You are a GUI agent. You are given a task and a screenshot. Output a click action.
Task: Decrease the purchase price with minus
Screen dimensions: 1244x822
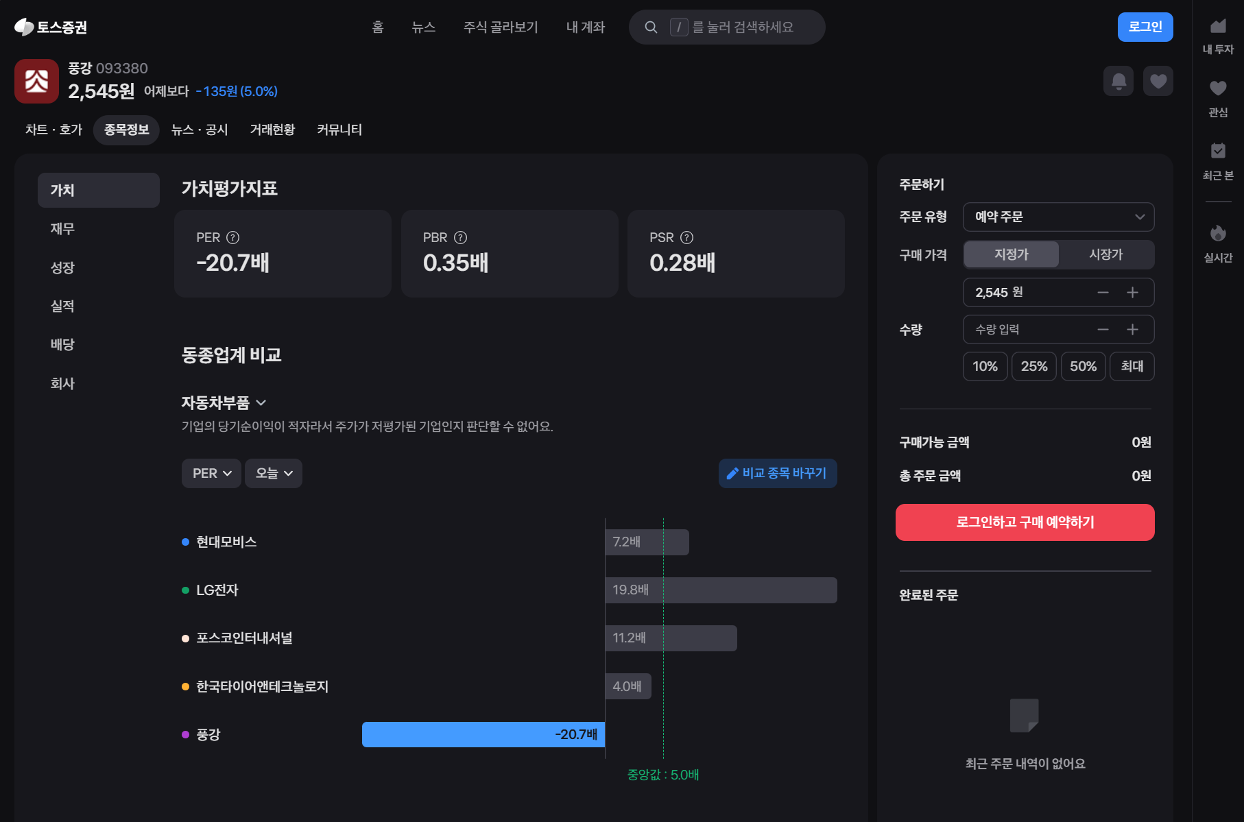pyautogui.click(x=1103, y=292)
